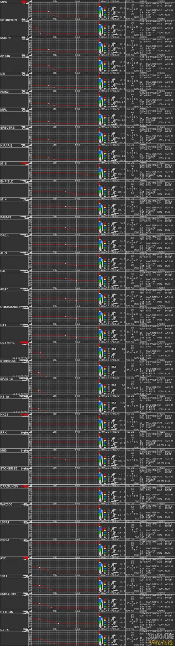This screenshot has height=646, width=175.
Task: Select the MAKAROV weapon name
Action: click(x=8, y=594)
